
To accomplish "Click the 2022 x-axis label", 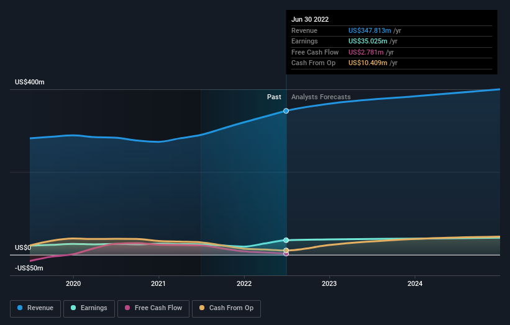I will (x=244, y=283).
